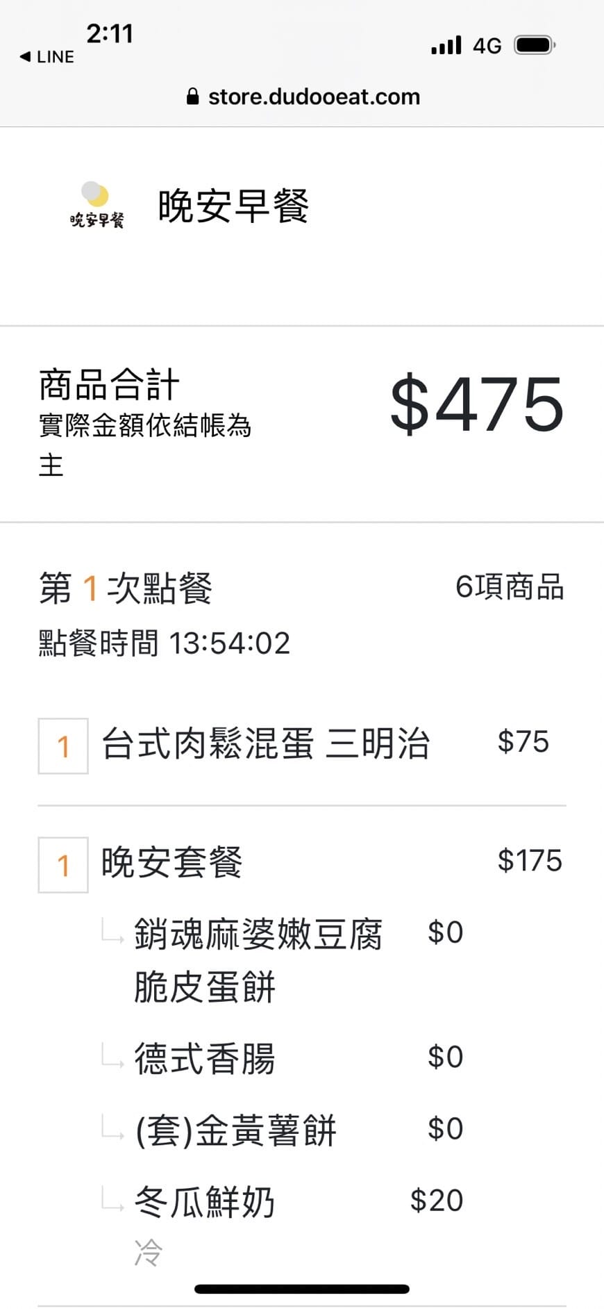
Task: Tap quantity box for 台式肉鬆混蛋 三明治
Action: [x=63, y=746]
